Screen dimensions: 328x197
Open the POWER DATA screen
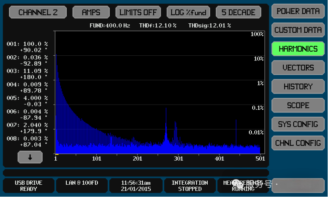298,11
